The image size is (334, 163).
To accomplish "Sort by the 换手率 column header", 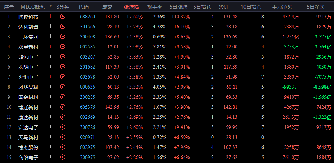I will [x=155, y=7].
